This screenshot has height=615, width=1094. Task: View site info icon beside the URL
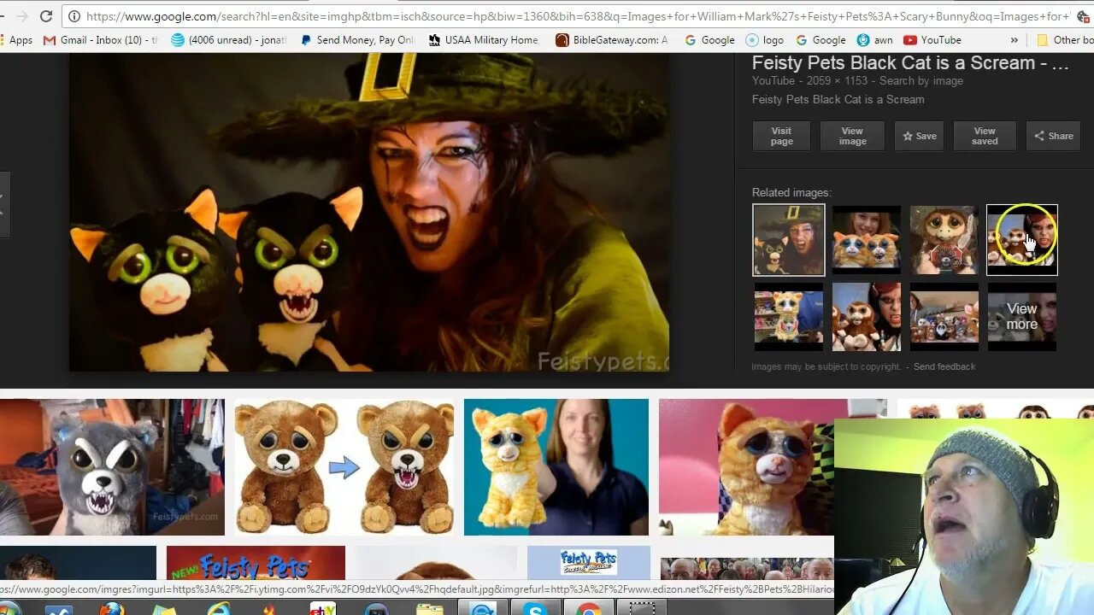coord(74,16)
